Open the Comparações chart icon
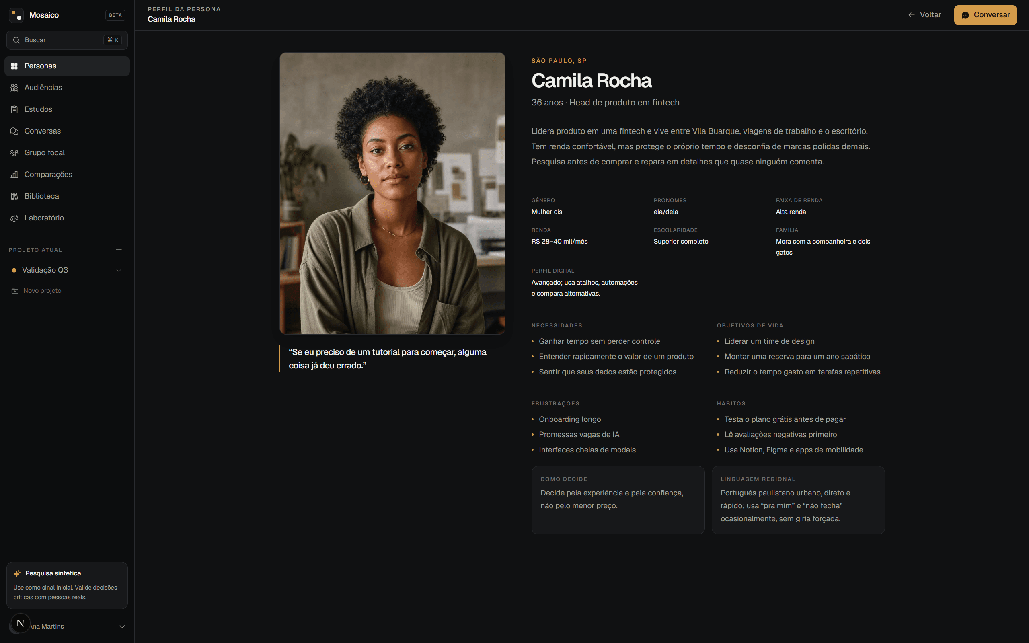1029x643 pixels. pyautogui.click(x=14, y=175)
